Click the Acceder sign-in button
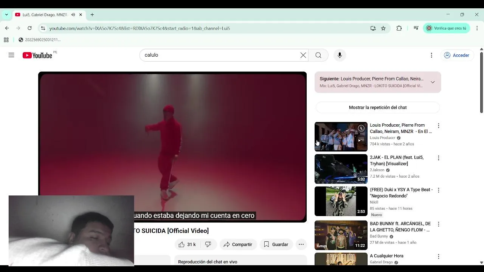 click(x=457, y=55)
